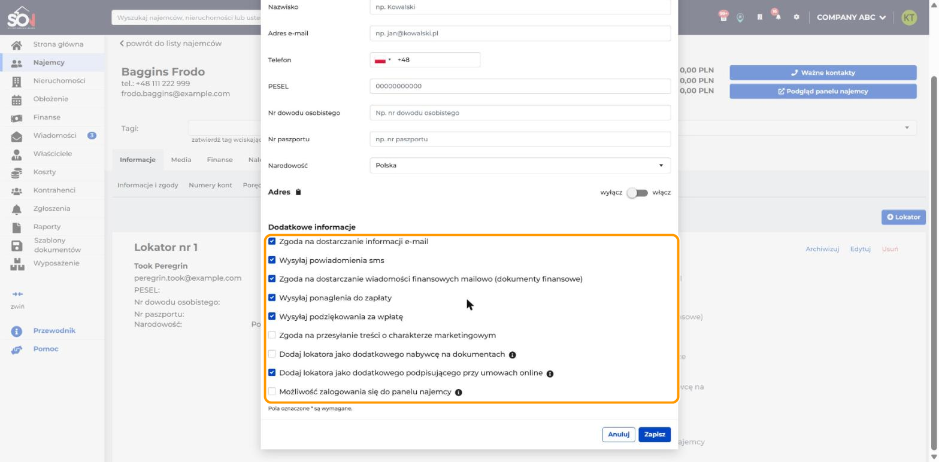The width and height of the screenshot is (939, 462).
Task: Open the Tagi dropdown arrow
Action: point(907,127)
